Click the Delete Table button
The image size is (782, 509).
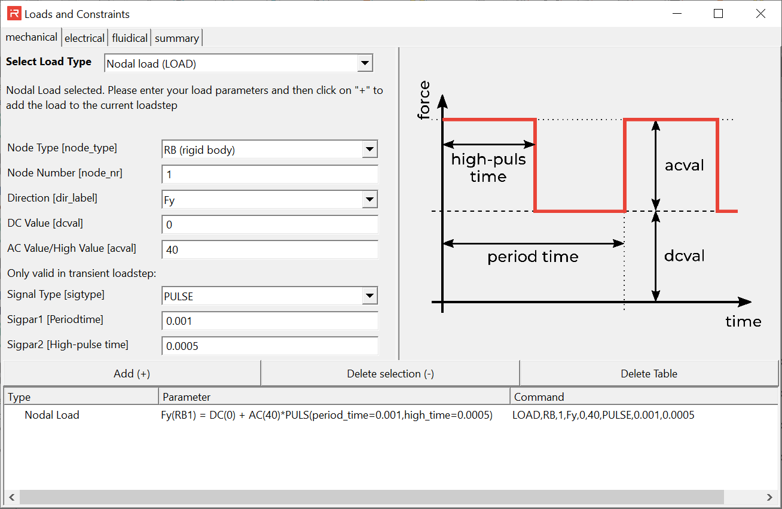coord(649,374)
